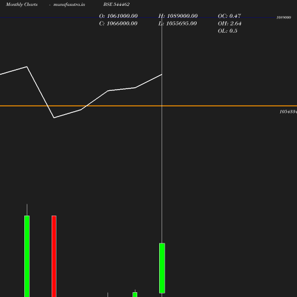The width and height of the screenshot is (297, 297).
Task: Click the white line's highest peak point
Action: point(27,67)
